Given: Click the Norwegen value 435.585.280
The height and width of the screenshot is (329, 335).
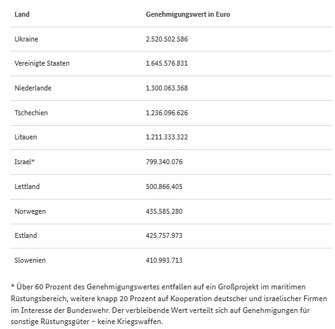Looking at the screenshot, I should tap(164, 211).
